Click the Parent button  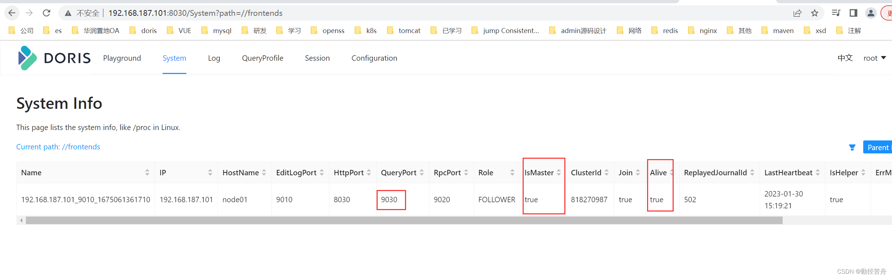click(x=878, y=147)
